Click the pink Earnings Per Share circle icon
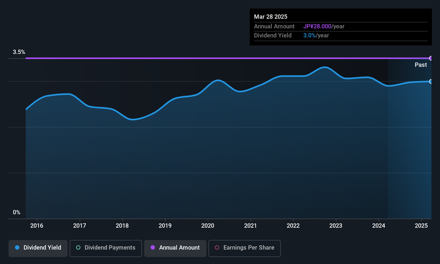Viewport: 440px width, 264px height. (217, 248)
